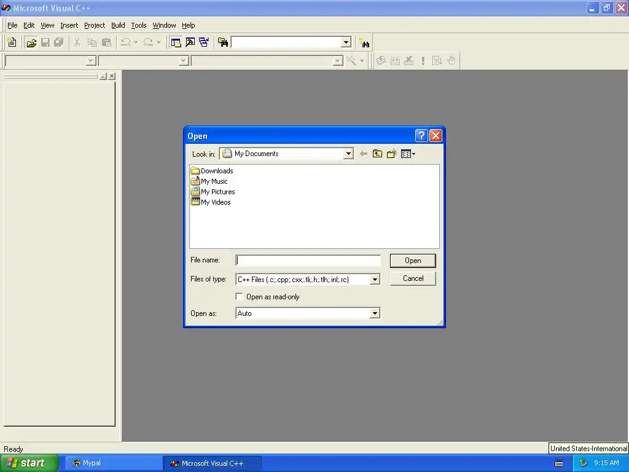This screenshot has width=629, height=472.
Task: Open the Redo history dropdown arrow
Action: (158, 42)
